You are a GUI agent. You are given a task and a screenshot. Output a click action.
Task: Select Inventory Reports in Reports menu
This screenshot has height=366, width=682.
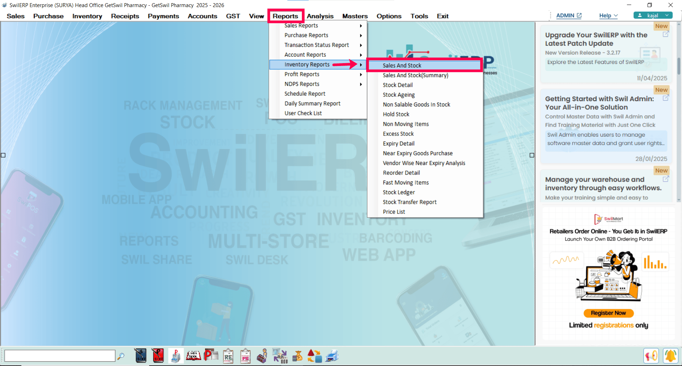pyautogui.click(x=318, y=65)
